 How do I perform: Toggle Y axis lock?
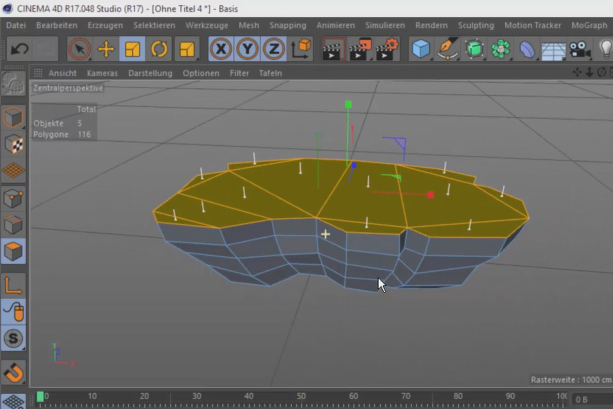[x=247, y=49]
